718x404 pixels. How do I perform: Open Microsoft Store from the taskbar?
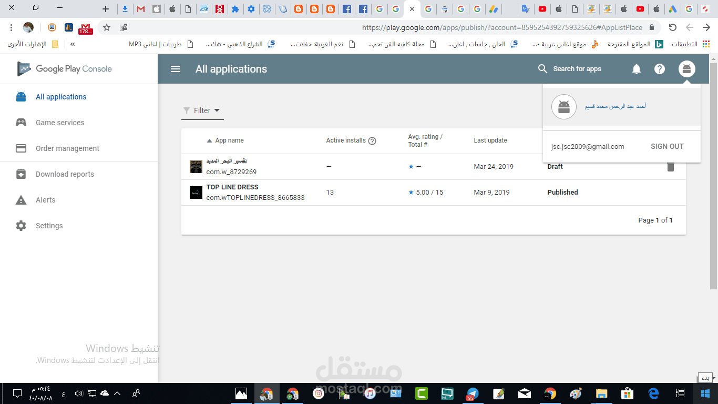point(628,393)
